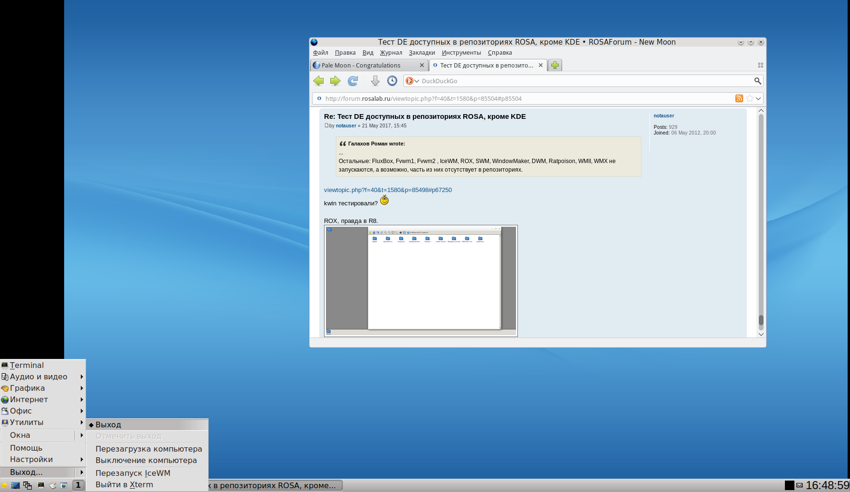
Task: Bookmark the page with the star icon
Action: [x=749, y=98]
